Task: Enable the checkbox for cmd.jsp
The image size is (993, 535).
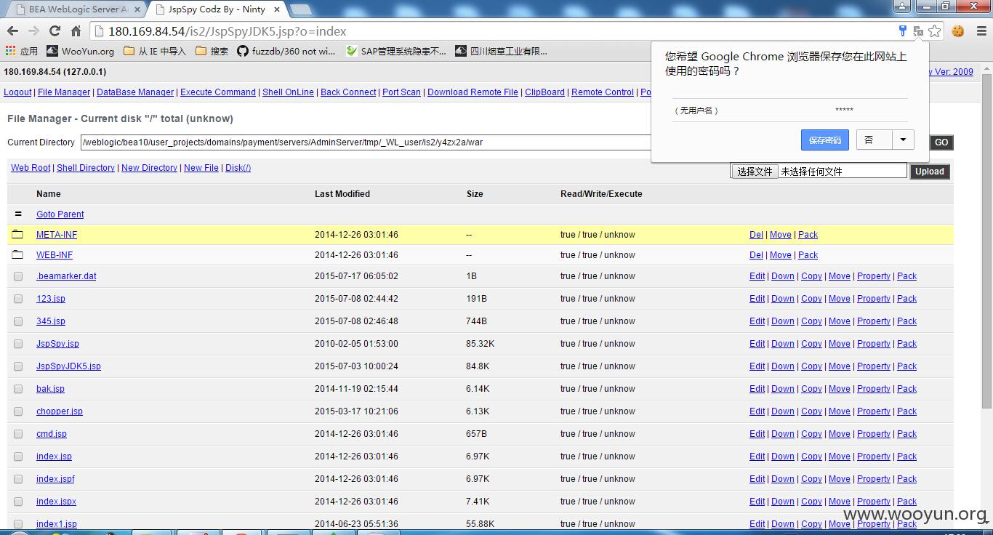Action: click(x=18, y=434)
